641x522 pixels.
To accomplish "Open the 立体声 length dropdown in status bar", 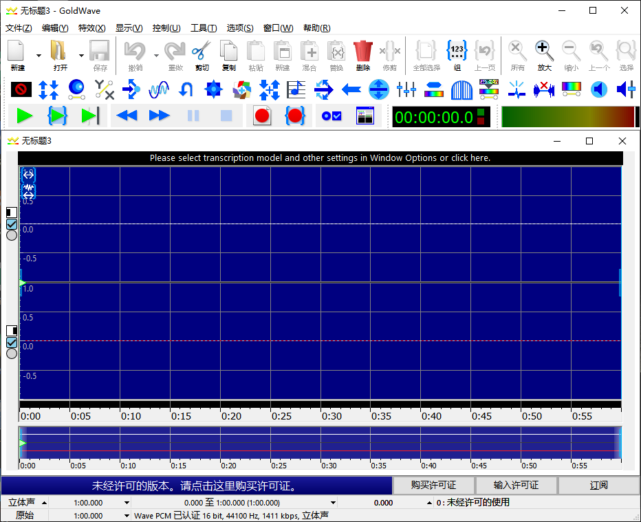I will coord(127,503).
